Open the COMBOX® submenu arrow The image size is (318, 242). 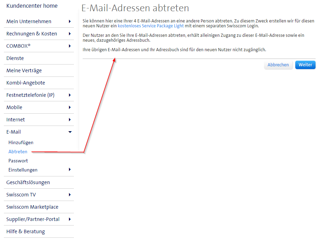point(70,46)
